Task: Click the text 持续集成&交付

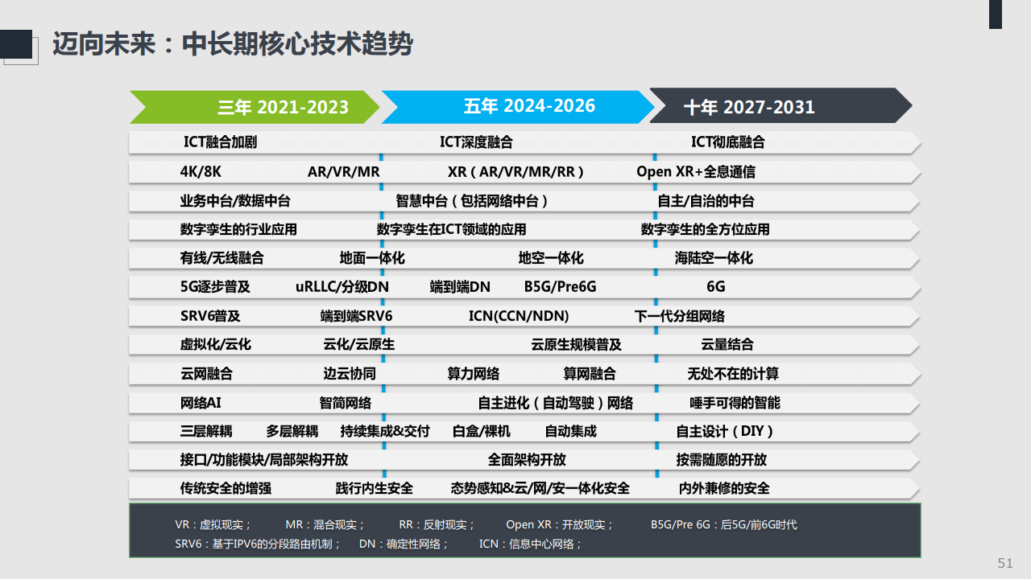Action: tap(385, 431)
